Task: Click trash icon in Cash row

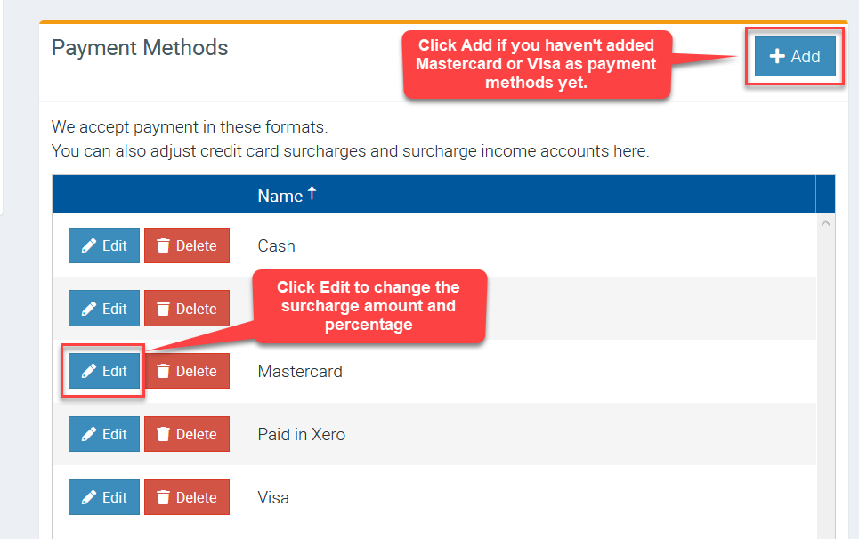Action: point(163,246)
